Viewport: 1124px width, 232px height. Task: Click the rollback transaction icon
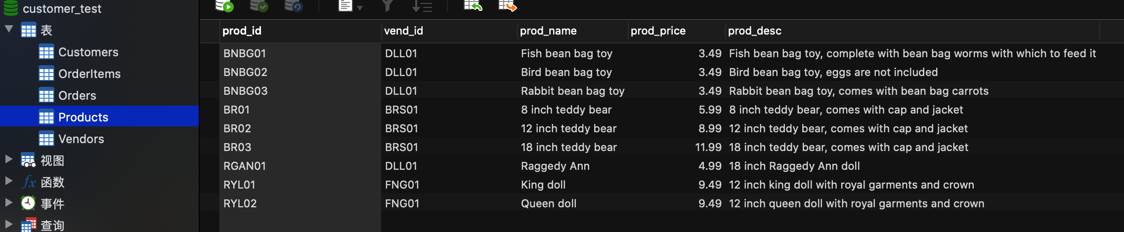[293, 5]
